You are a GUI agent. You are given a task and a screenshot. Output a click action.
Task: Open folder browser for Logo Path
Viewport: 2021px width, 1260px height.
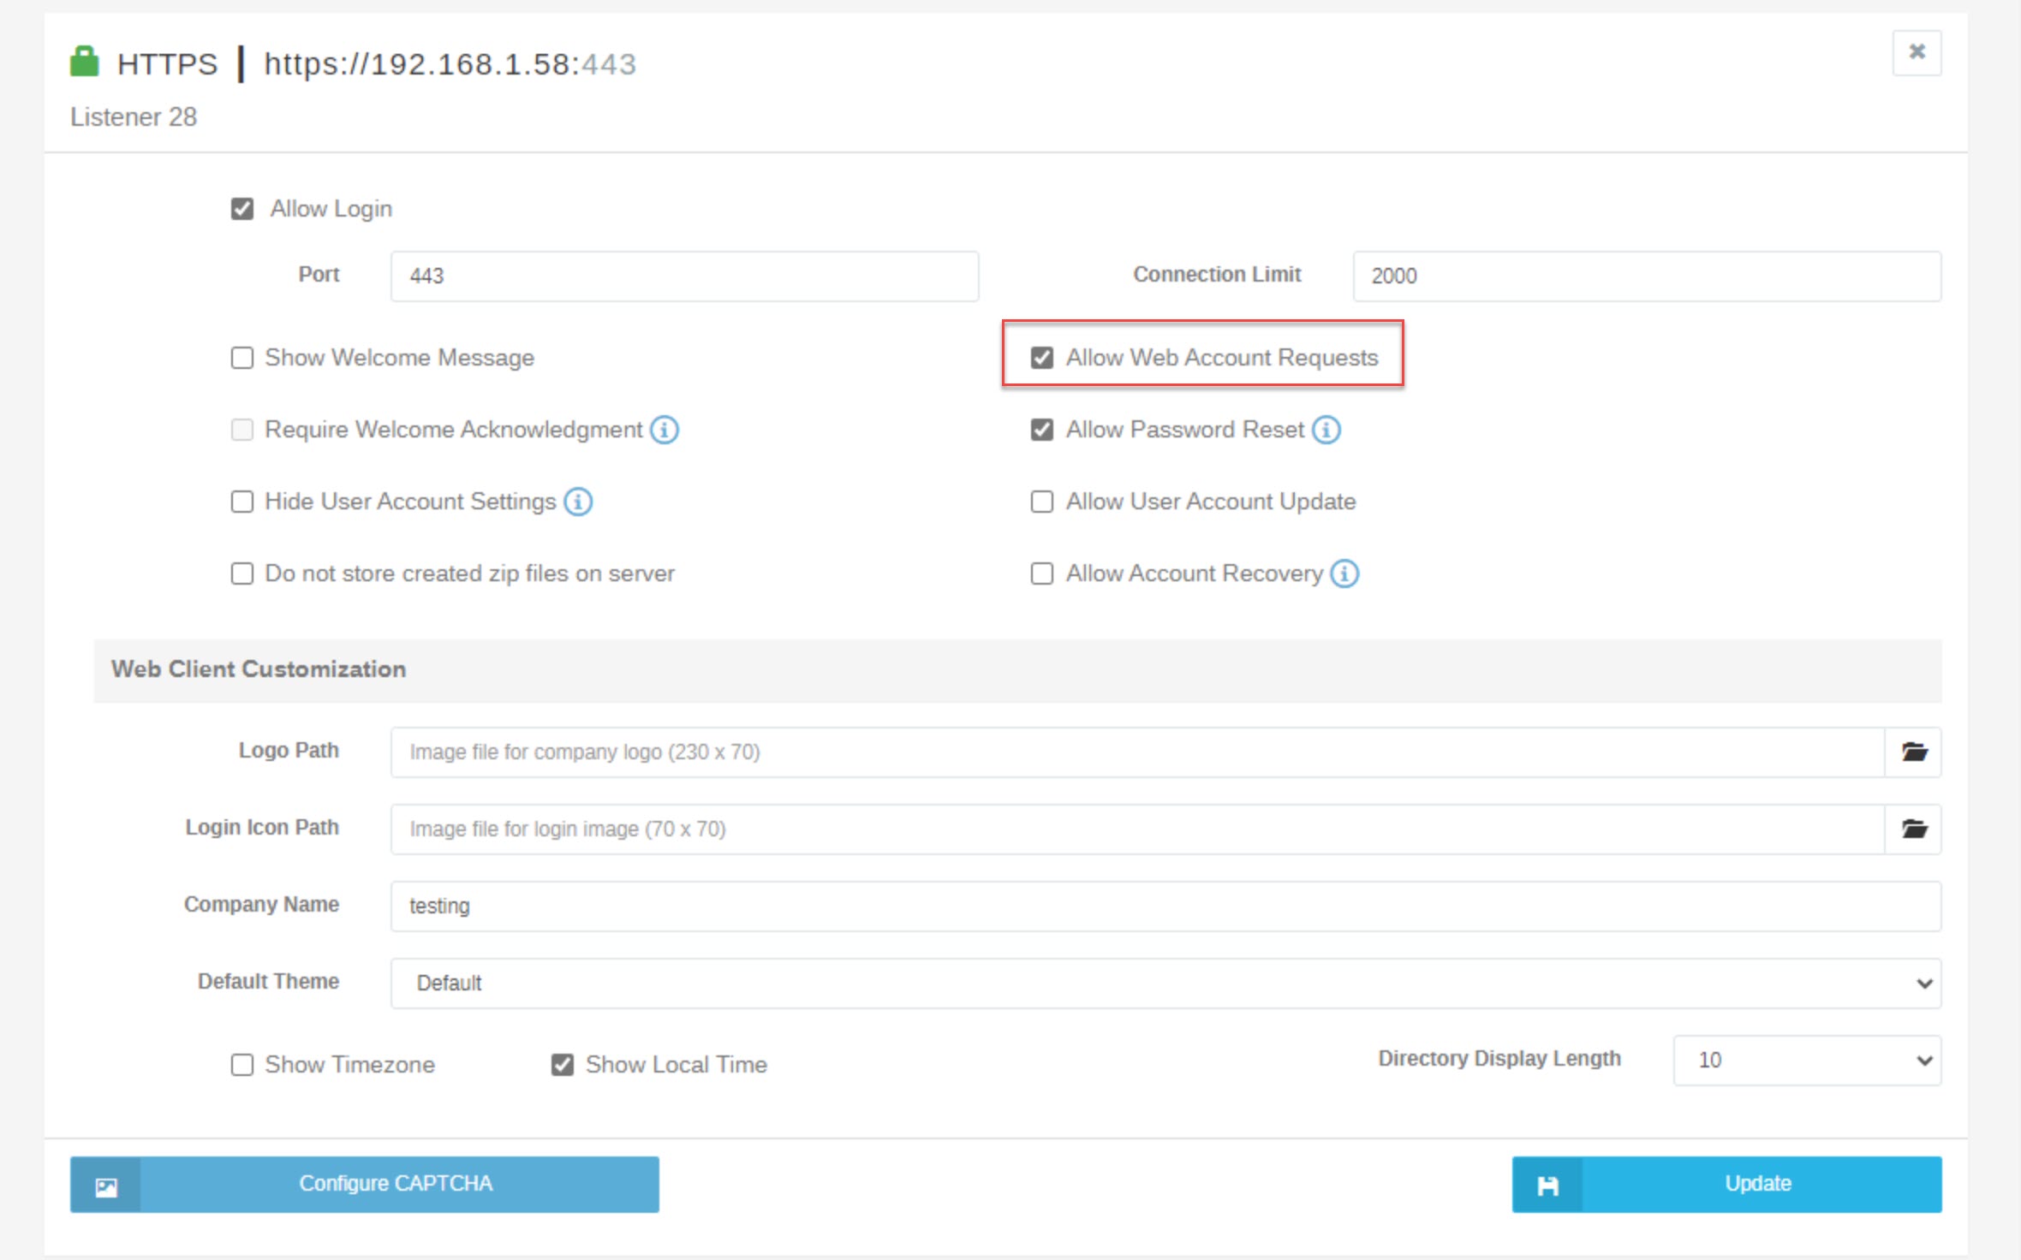(x=1915, y=752)
